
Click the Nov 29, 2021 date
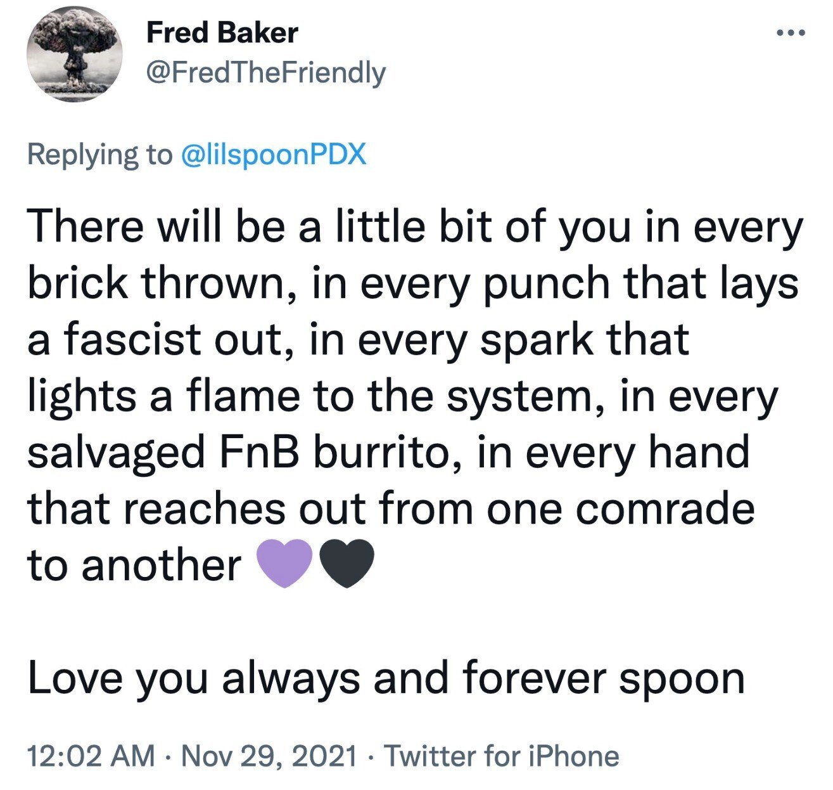[x=269, y=756]
